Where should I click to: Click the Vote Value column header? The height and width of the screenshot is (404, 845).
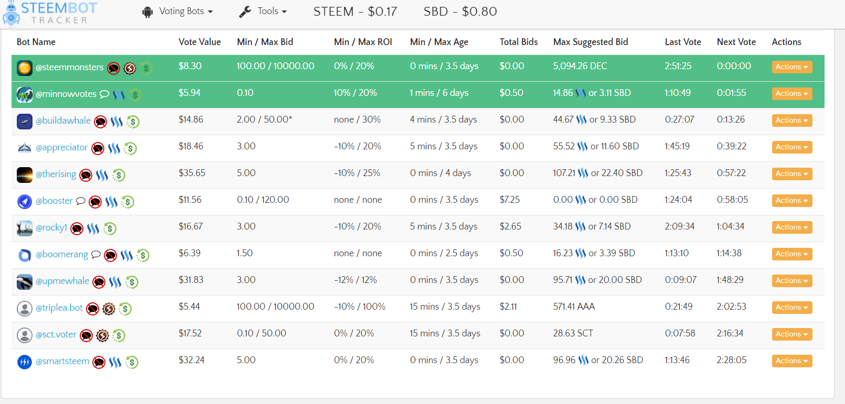tap(199, 42)
